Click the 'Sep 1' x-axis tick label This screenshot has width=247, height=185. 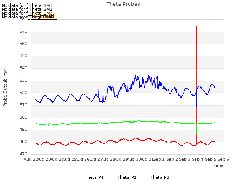click(159, 159)
